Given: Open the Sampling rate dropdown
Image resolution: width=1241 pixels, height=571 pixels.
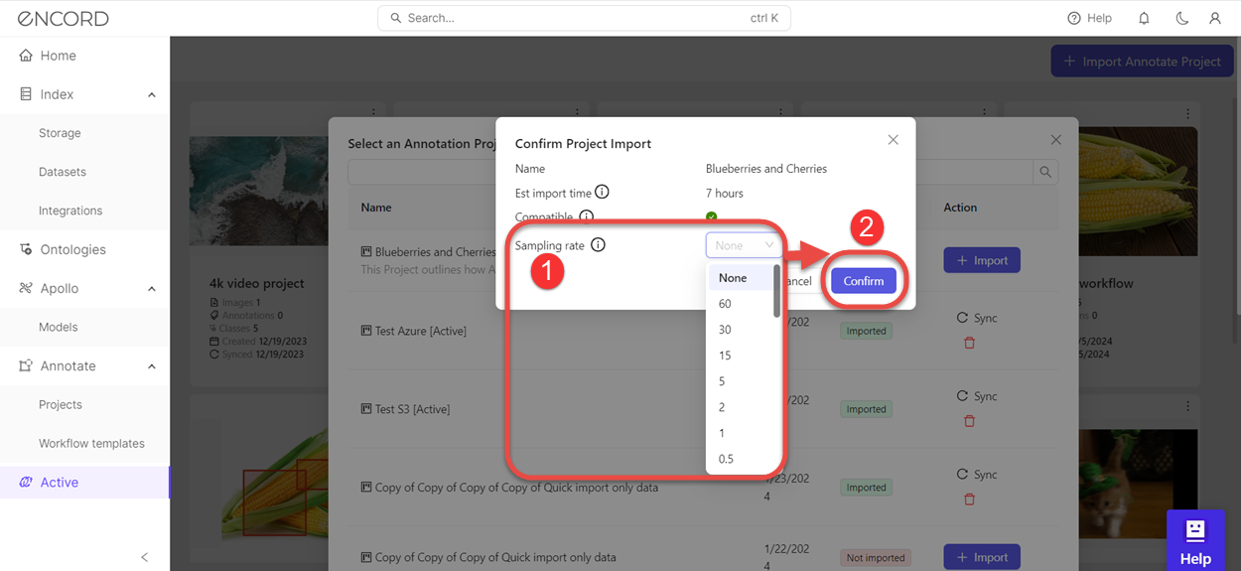Looking at the screenshot, I should (744, 245).
